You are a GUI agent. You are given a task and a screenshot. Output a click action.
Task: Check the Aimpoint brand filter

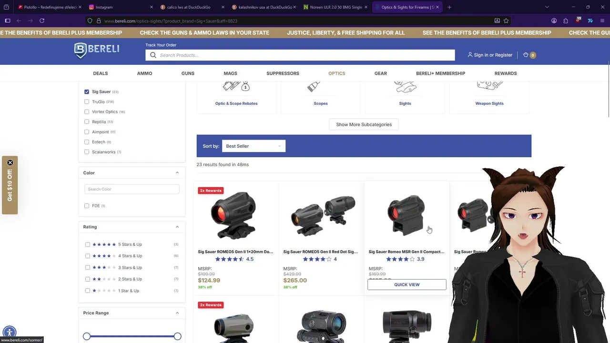(87, 131)
